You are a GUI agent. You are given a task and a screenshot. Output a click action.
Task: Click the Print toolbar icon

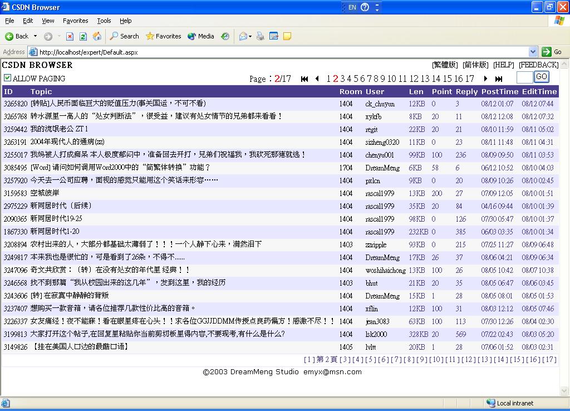261,36
